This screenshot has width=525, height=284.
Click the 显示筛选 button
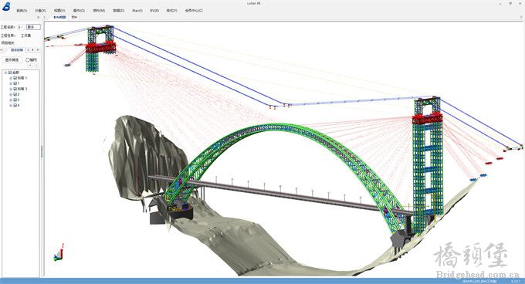tap(12, 60)
